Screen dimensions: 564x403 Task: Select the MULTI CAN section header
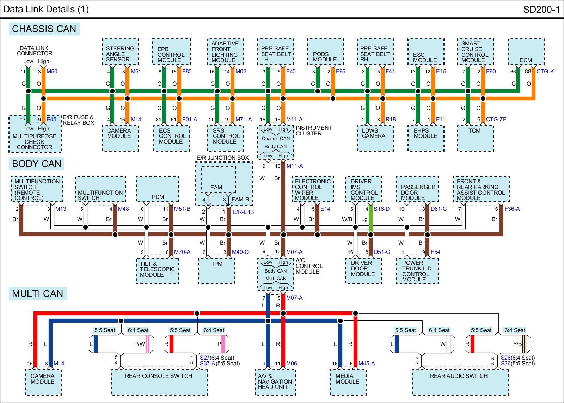coord(37,294)
